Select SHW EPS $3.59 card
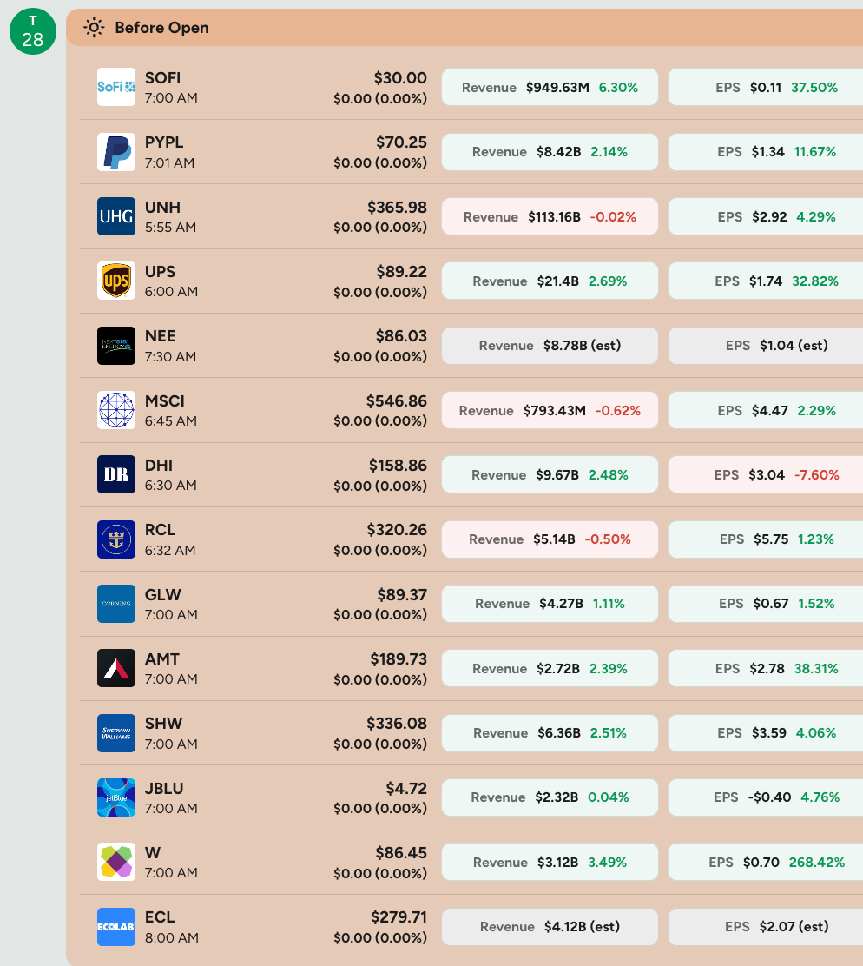This screenshot has width=863, height=966. coord(766,733)
